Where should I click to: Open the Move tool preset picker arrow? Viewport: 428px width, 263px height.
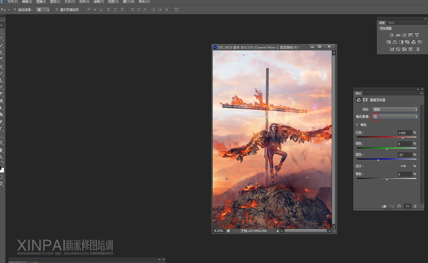tap(9, 10)
